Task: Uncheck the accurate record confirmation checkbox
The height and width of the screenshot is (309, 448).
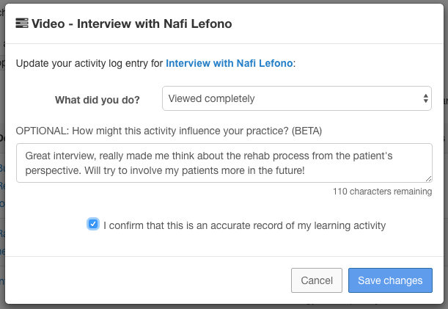Action: coord(93,224)
